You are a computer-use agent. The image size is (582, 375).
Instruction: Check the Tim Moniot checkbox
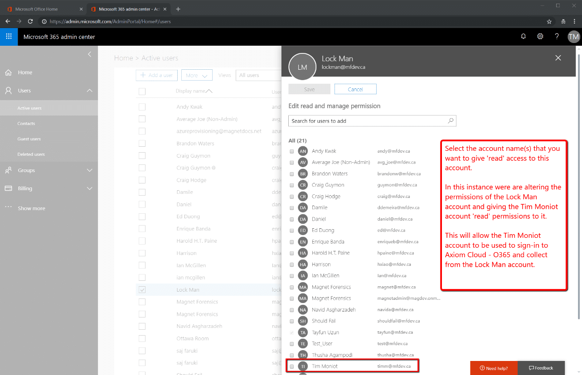tap(292, 366)
